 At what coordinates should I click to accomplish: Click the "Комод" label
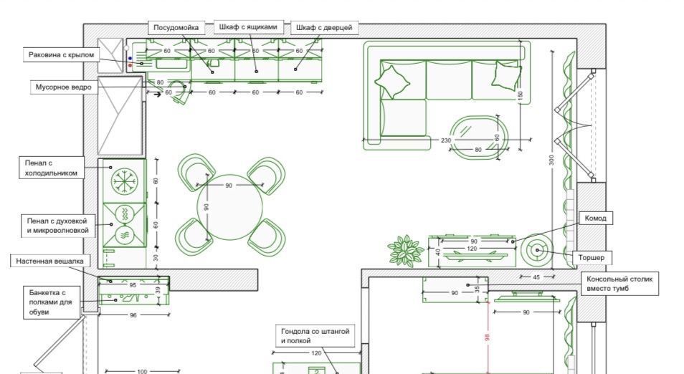click(595, 218)
